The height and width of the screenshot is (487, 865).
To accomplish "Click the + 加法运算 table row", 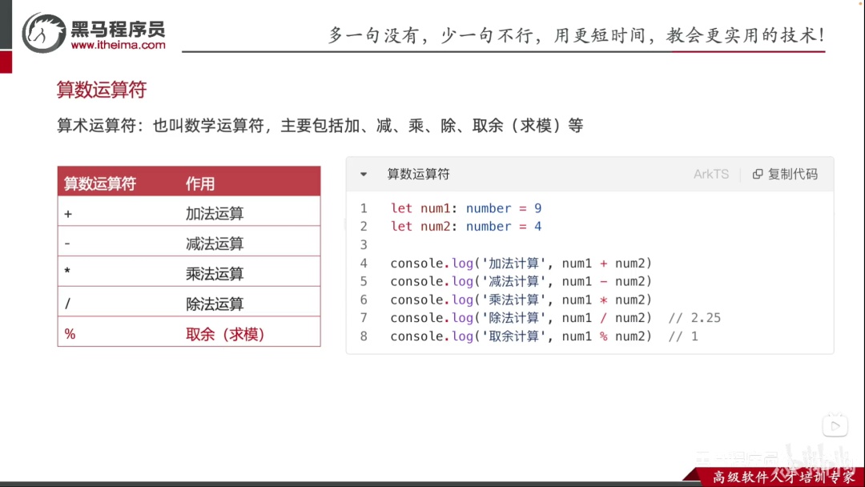I will click(x=189, y=213).
